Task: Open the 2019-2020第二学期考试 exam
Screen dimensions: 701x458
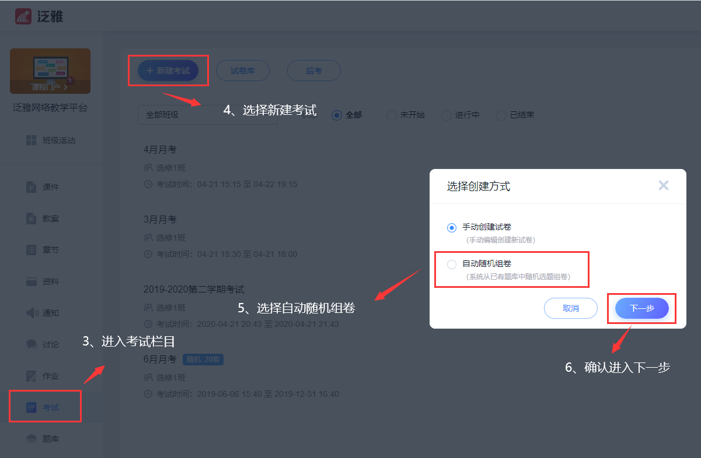Action: point(194,290)
